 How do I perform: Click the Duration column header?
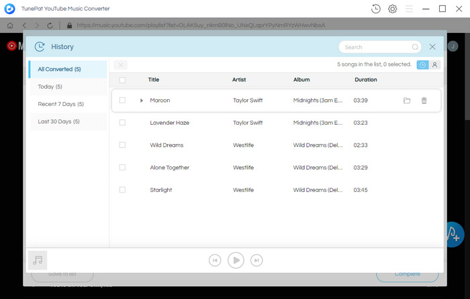click(x=366, y=80)
